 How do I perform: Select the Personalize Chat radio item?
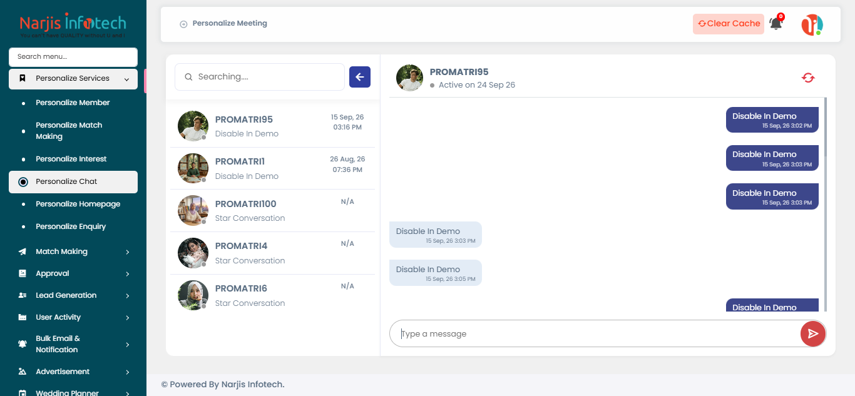pos(73,182)
